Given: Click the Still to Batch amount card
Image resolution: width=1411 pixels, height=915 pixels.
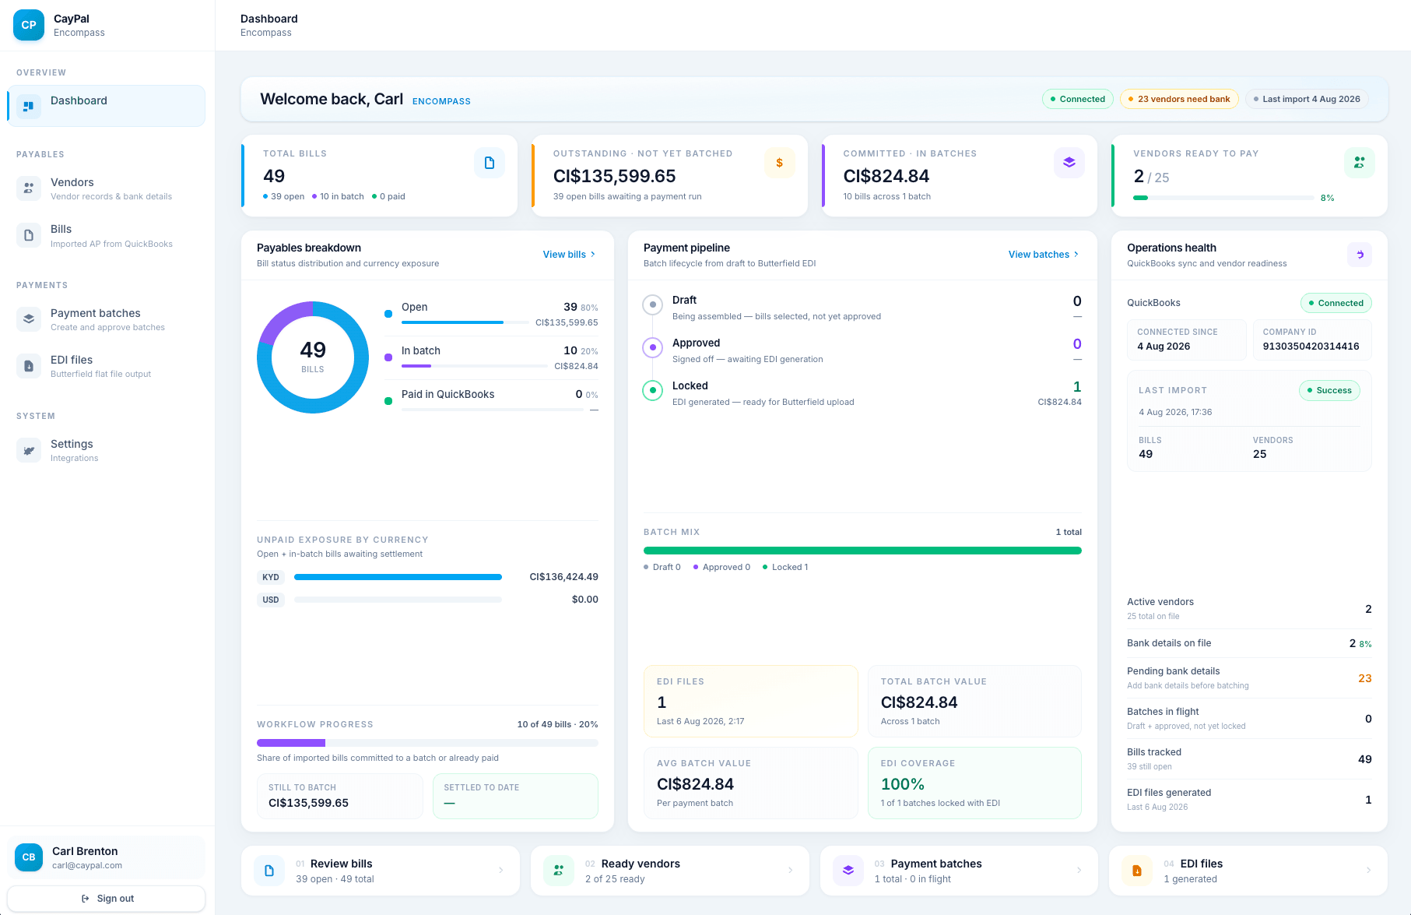Looking at the screenshot, I should [340, 796].
